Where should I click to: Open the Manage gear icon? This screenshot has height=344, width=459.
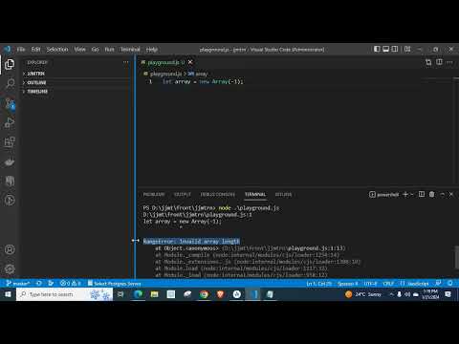(x=10, y=269)
